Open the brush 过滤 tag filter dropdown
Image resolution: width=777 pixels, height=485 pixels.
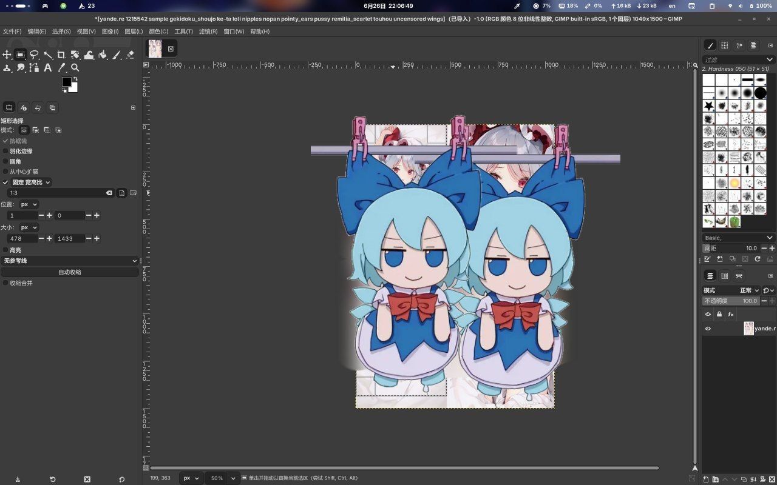pyautogui.click(x=770, y=59)
